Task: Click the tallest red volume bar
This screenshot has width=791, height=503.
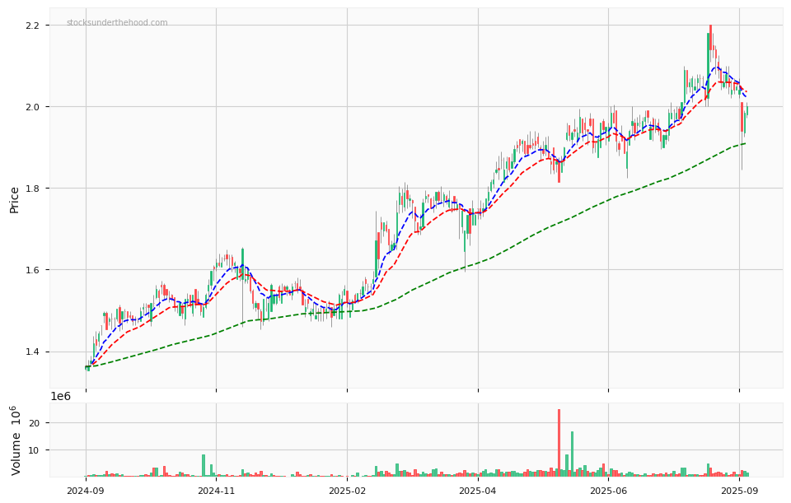Action: [559, 443]
